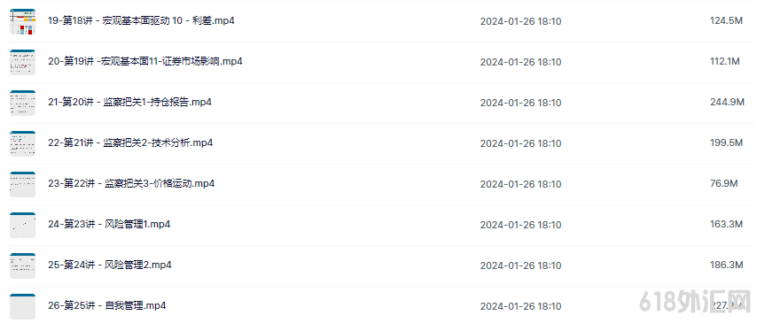Open thumbnail of 23-第22讲 价格运动
The image size is (757, 323).
click(x=23, y=184)
